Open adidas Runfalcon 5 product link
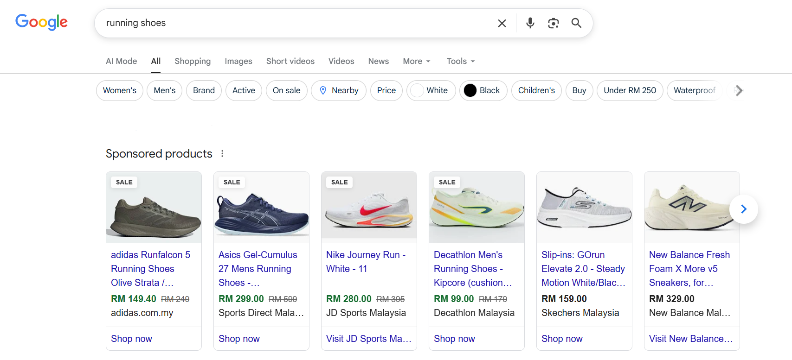 [151, 269]
